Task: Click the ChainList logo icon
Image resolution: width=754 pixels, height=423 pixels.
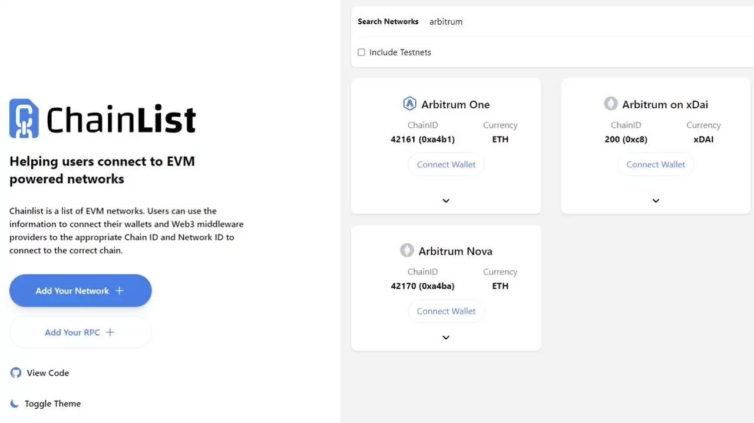Action: pos(24,118)
